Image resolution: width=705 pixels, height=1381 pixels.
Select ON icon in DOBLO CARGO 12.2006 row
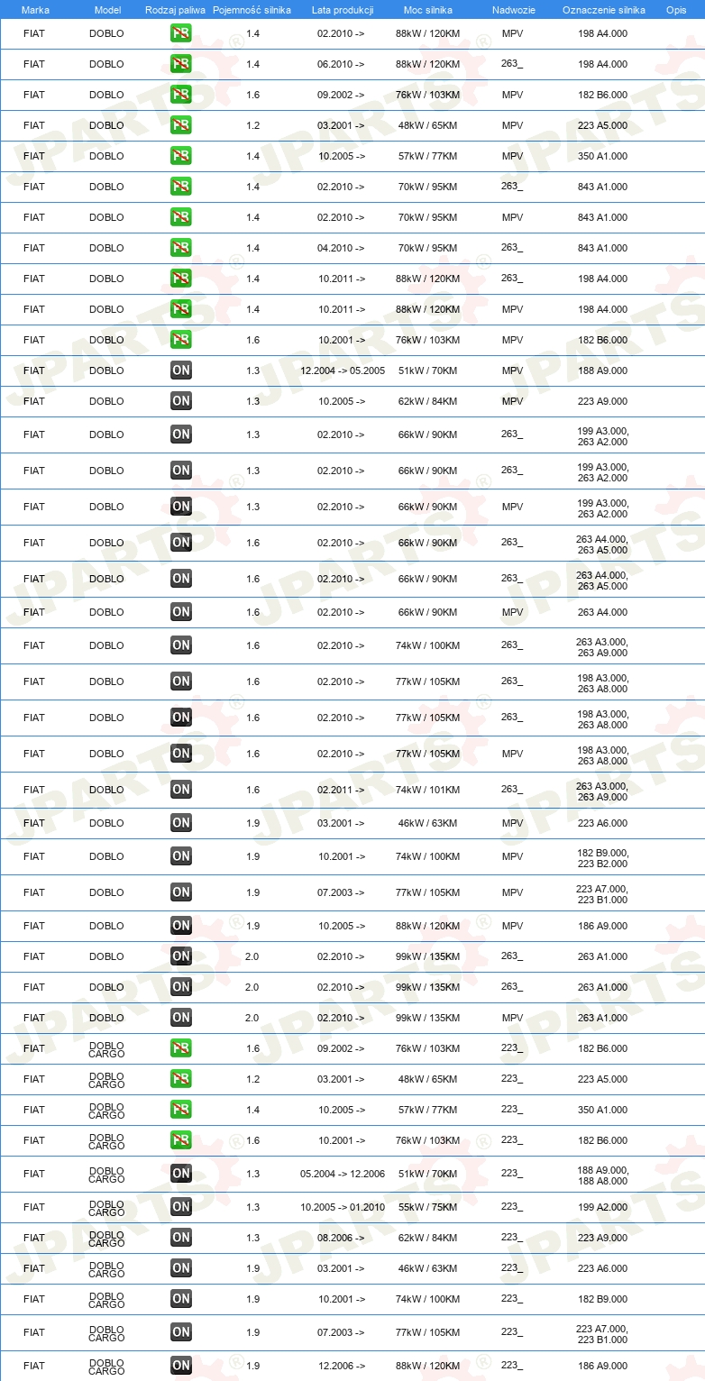point(181,1366)
